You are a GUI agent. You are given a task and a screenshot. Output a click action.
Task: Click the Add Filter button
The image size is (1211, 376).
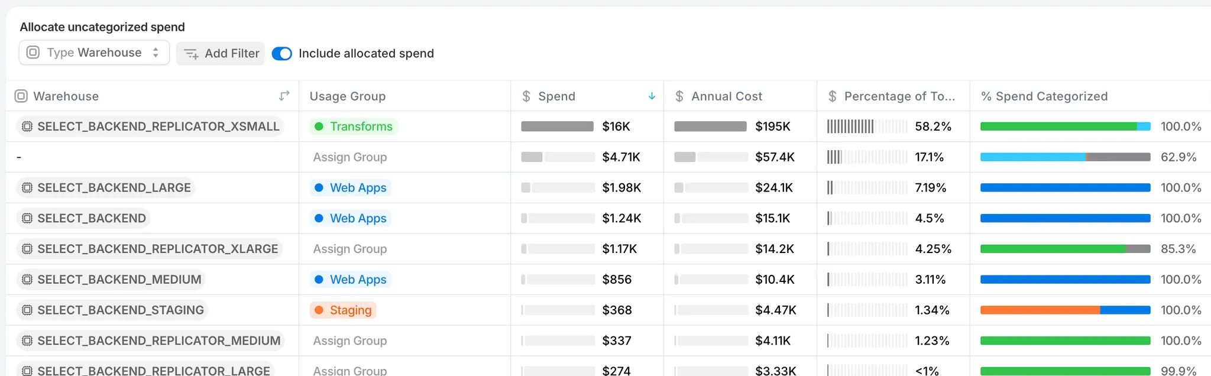(221, 54)
